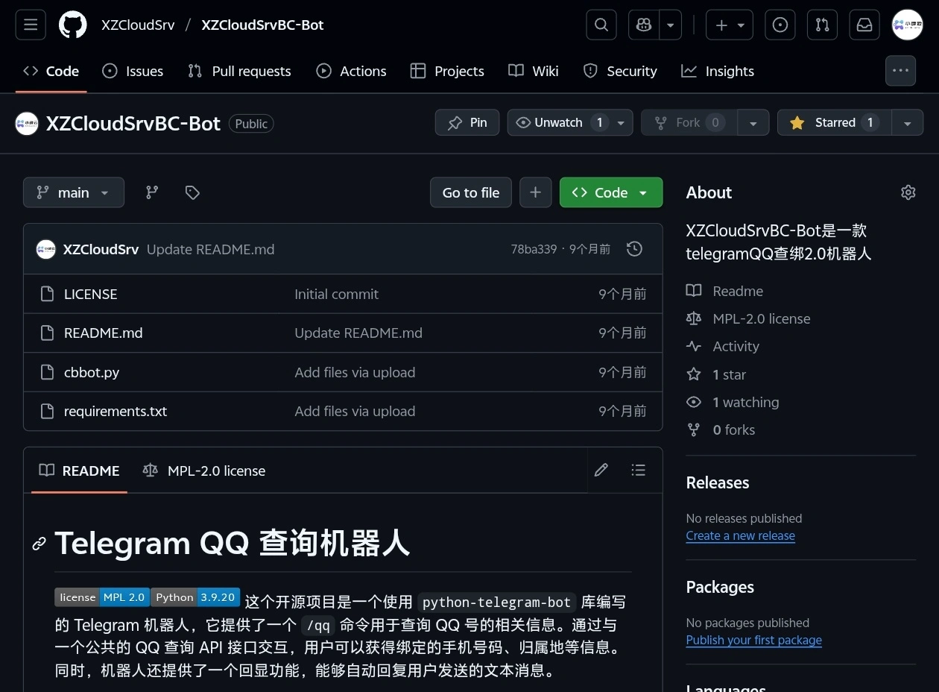This screenshot has height=692, width=939.
Task: Open the main branch dropdown
Action: click(73, 192)
